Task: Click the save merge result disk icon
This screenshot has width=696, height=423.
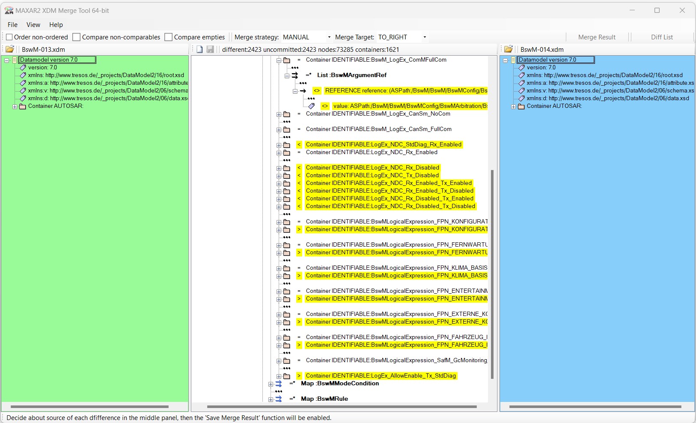Action: click(x=210, y=49)
